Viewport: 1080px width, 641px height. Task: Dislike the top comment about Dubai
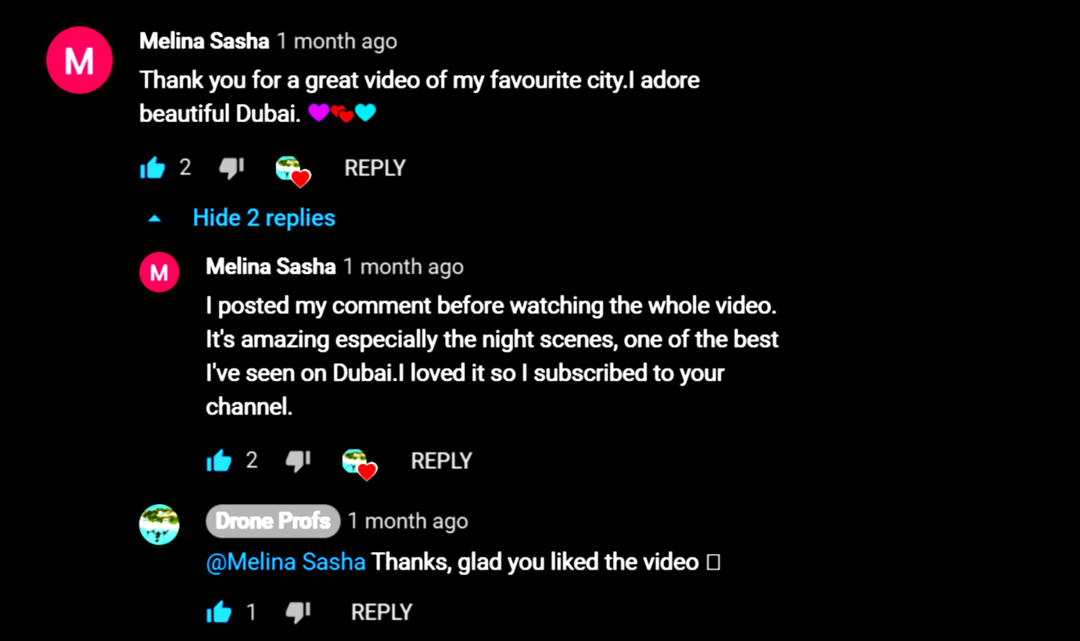232,168
